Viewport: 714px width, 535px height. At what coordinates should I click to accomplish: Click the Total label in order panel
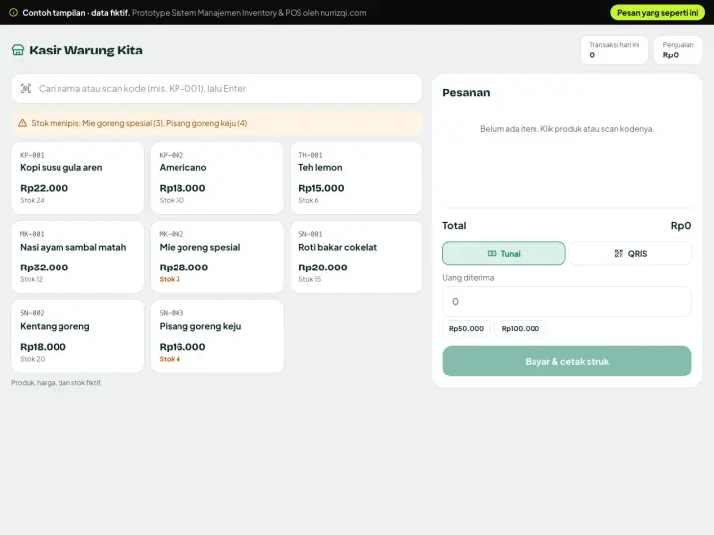coord(454,226)
